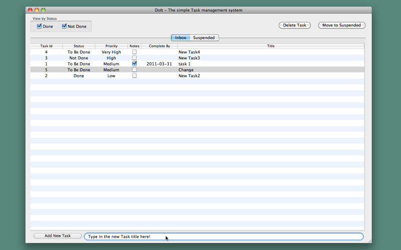Select the Inbox tab
This screenshot has width=401, height=250.
[180, 37]
